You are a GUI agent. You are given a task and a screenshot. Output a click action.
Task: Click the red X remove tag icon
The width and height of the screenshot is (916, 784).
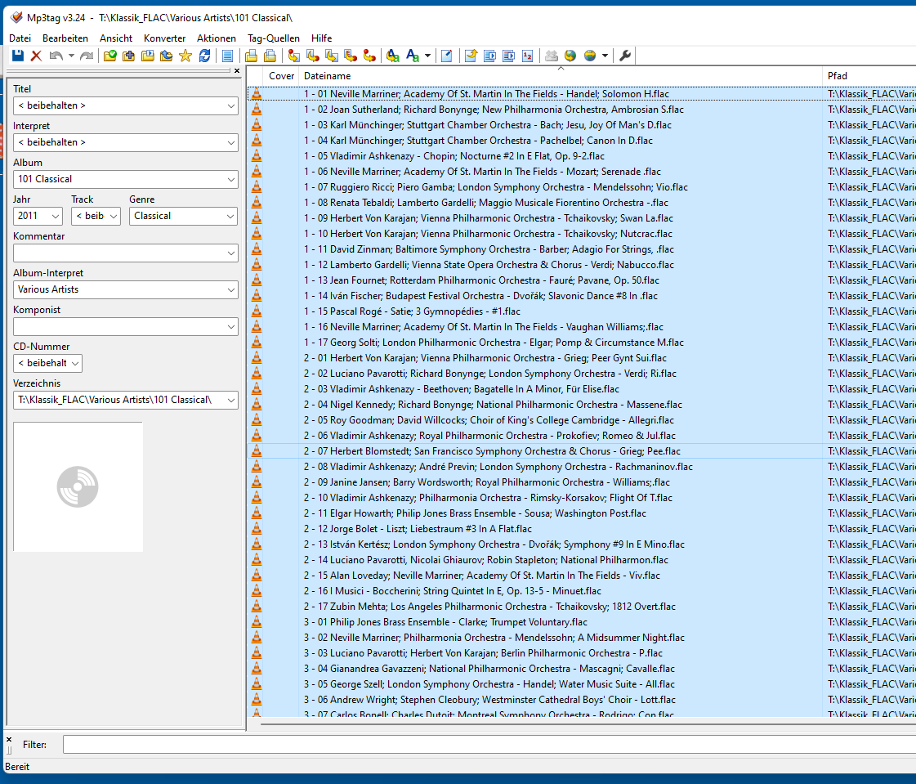tap(36, 56)
